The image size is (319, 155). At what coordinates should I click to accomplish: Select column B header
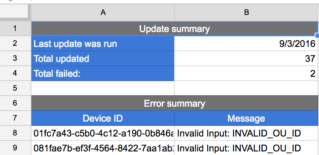[246, 12]
